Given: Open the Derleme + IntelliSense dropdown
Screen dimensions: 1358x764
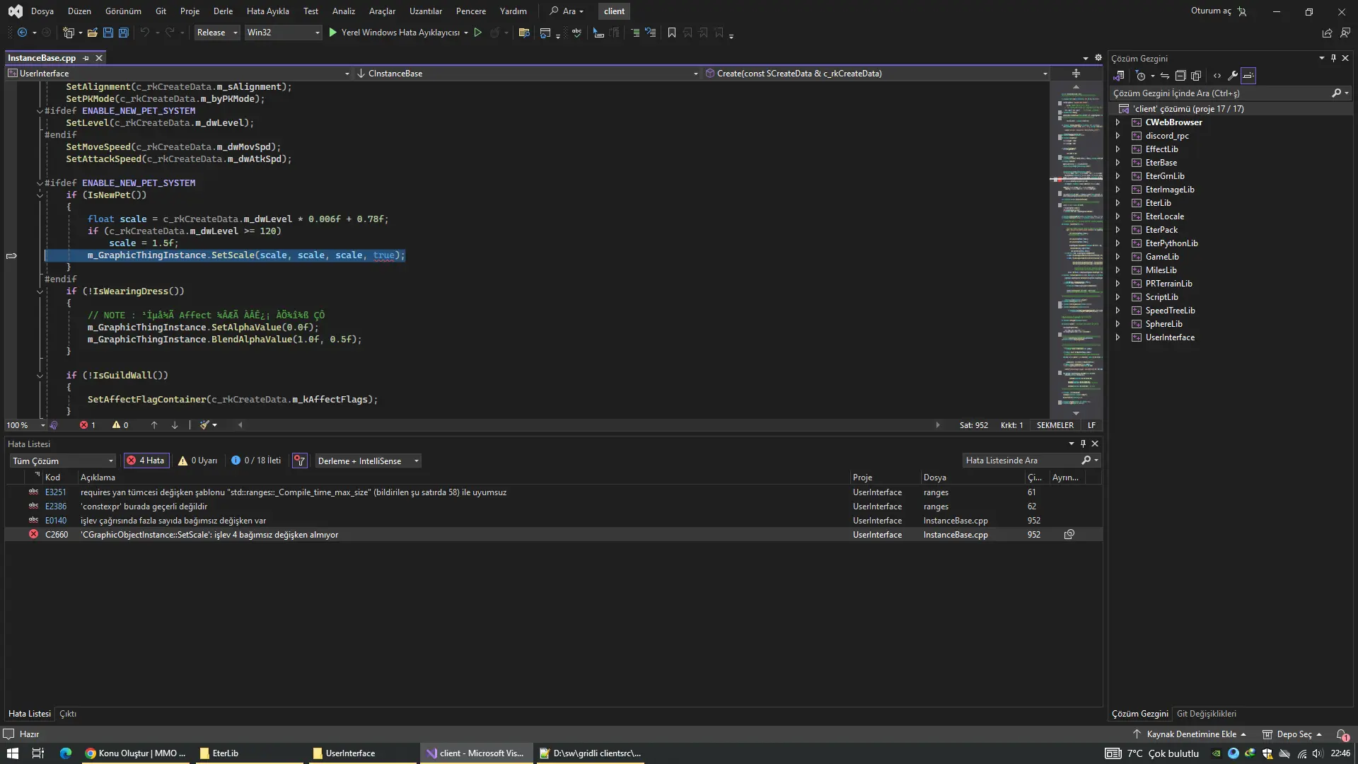Looking at the screenshot, I should pos(368,461).
